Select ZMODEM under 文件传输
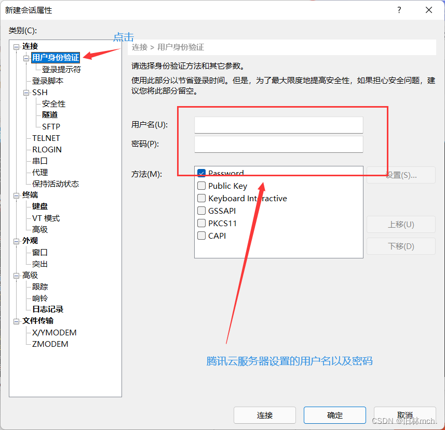Image resolution: width=445 pixels, height=430 pixels. 50,344
